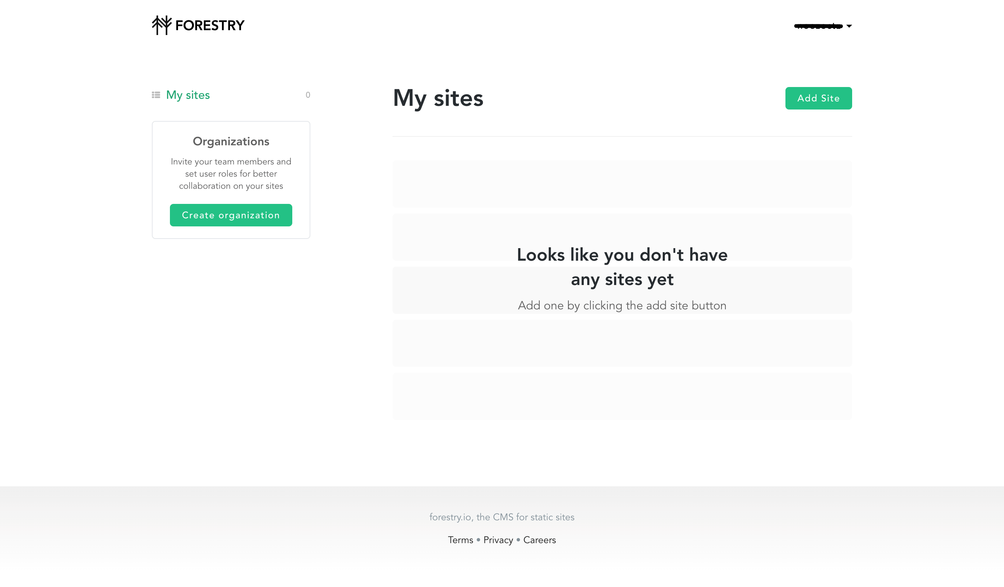Viewport: 1004px width, 587px height.
Task: Click the Create organization button
Action: click(x=231, y=215)
